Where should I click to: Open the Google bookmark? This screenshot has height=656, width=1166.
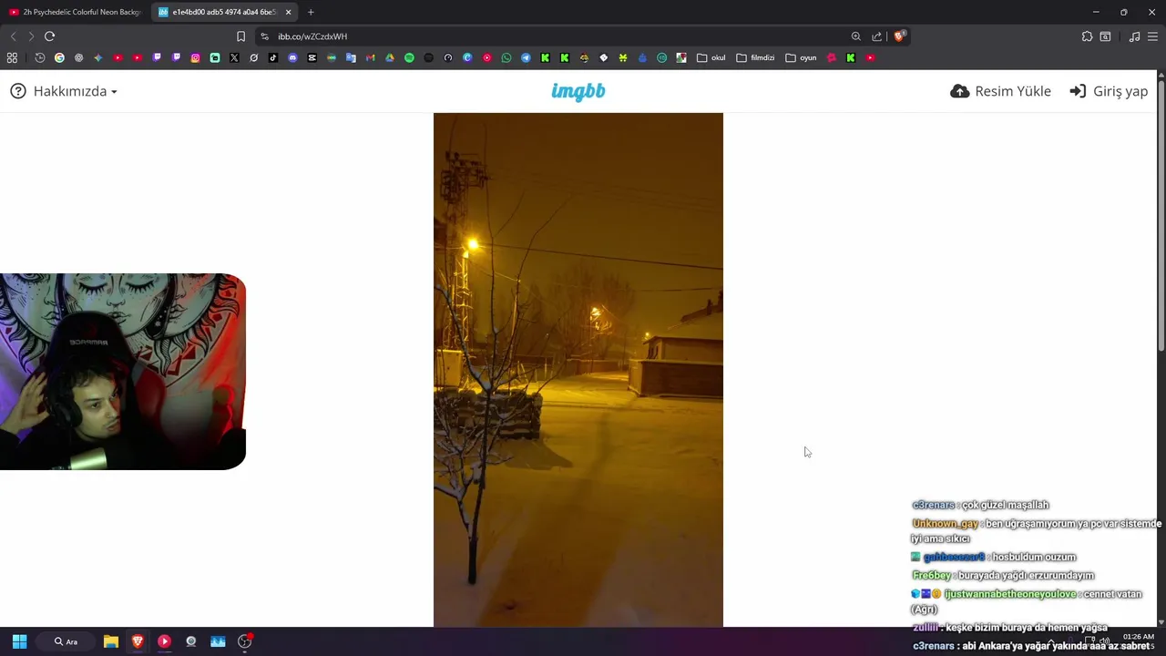[x=59, y=57]
